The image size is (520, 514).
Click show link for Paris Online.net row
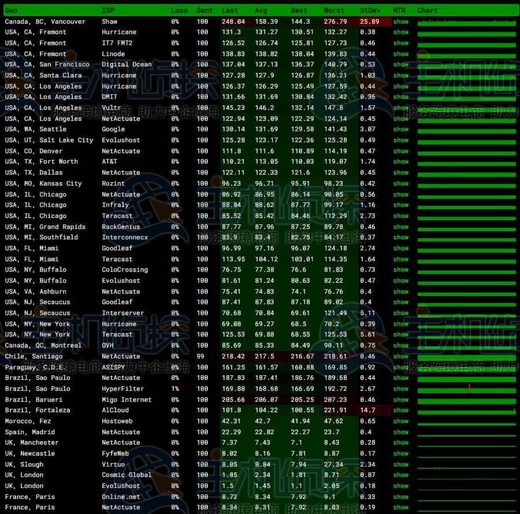click(400, 497)
